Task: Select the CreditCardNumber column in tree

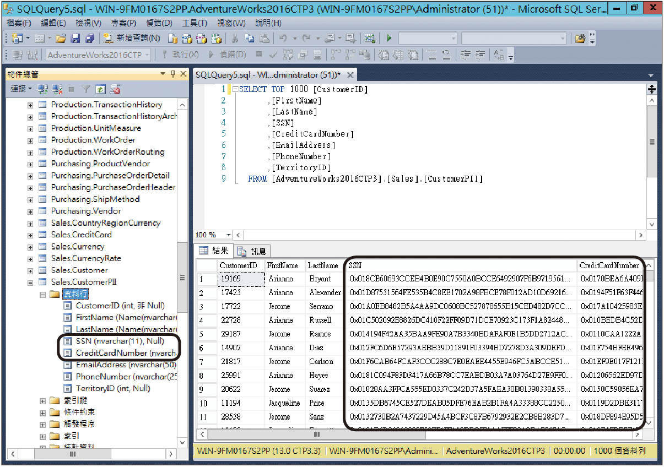Action: [x=126, y=353]
